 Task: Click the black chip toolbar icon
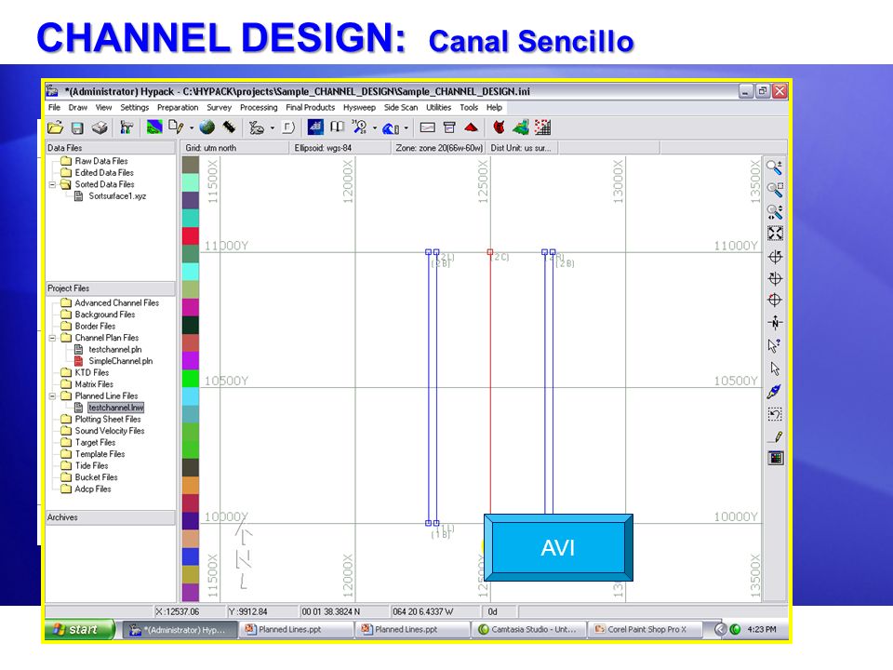pyautogui.click(x=229, y=127)
